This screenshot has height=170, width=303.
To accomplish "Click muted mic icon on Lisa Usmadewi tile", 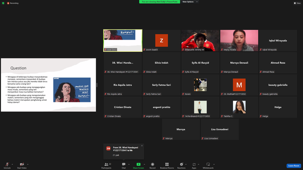I will (202, 138).
